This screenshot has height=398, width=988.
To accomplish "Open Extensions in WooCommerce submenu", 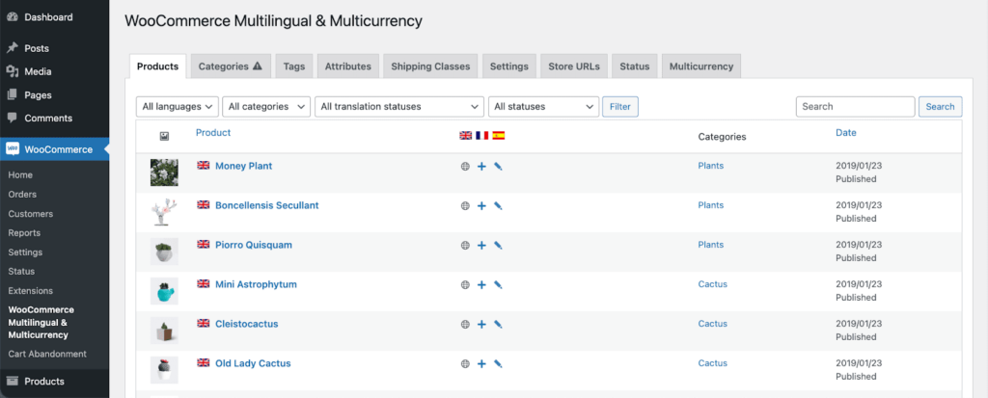I will coord(31,290).
